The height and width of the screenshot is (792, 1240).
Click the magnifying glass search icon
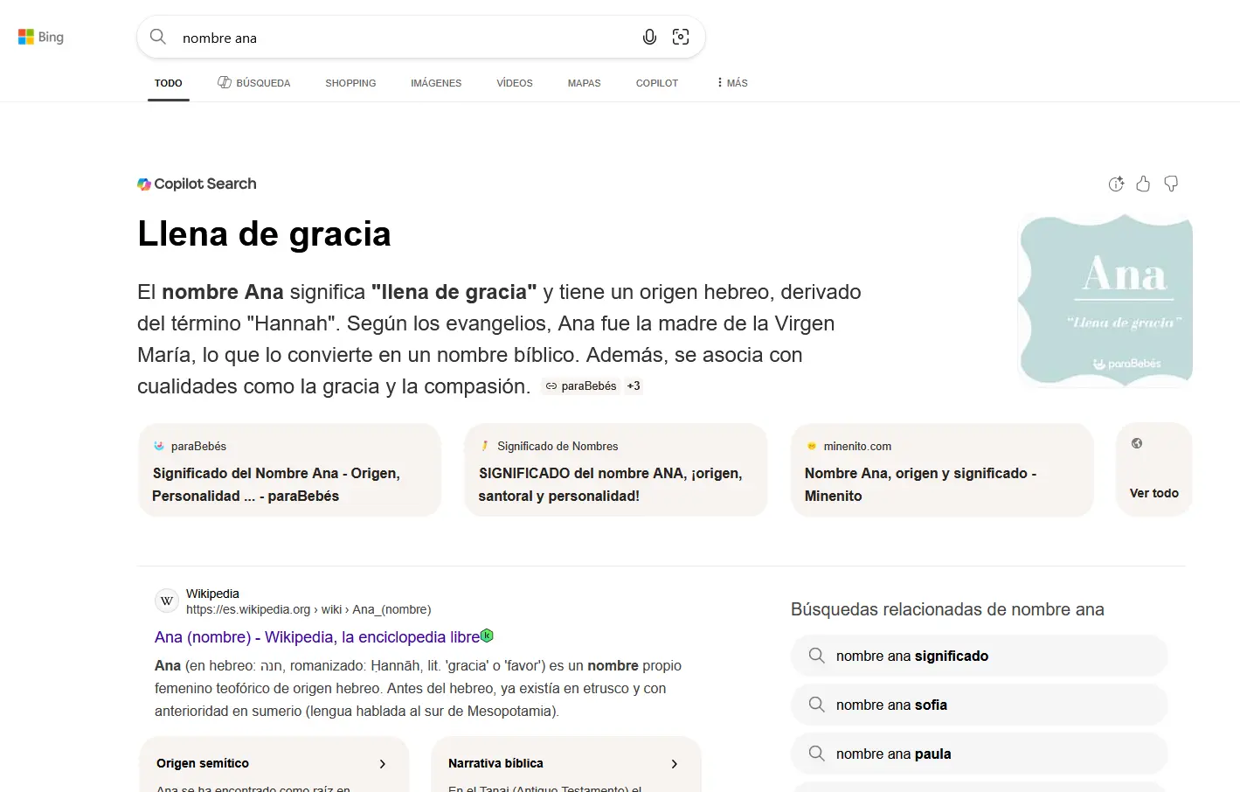click(157, 37)
